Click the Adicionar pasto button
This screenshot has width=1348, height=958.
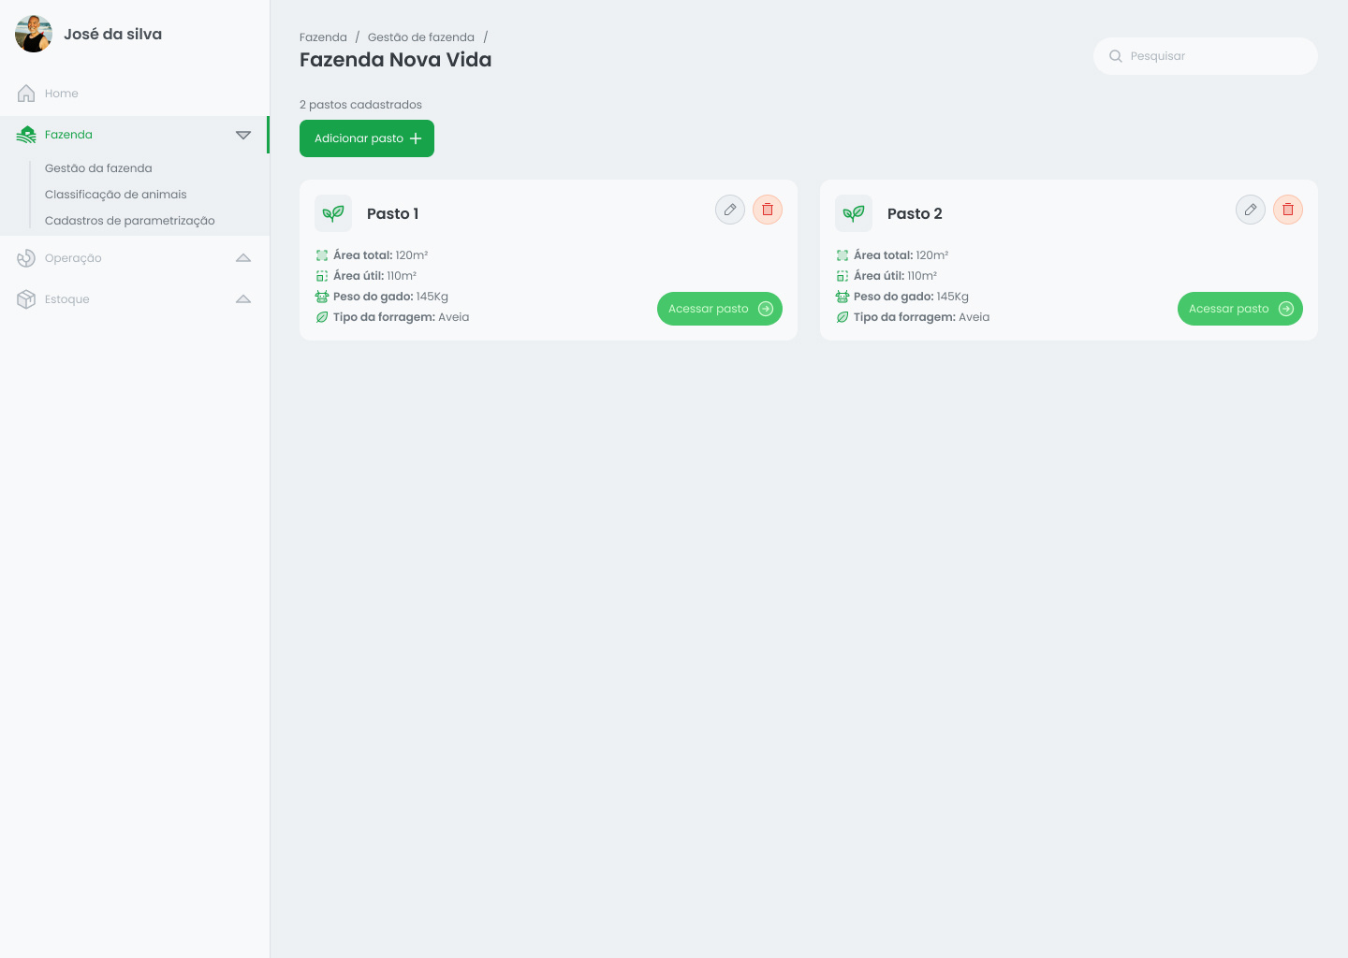pyautogui.click(x=367, y=138)
